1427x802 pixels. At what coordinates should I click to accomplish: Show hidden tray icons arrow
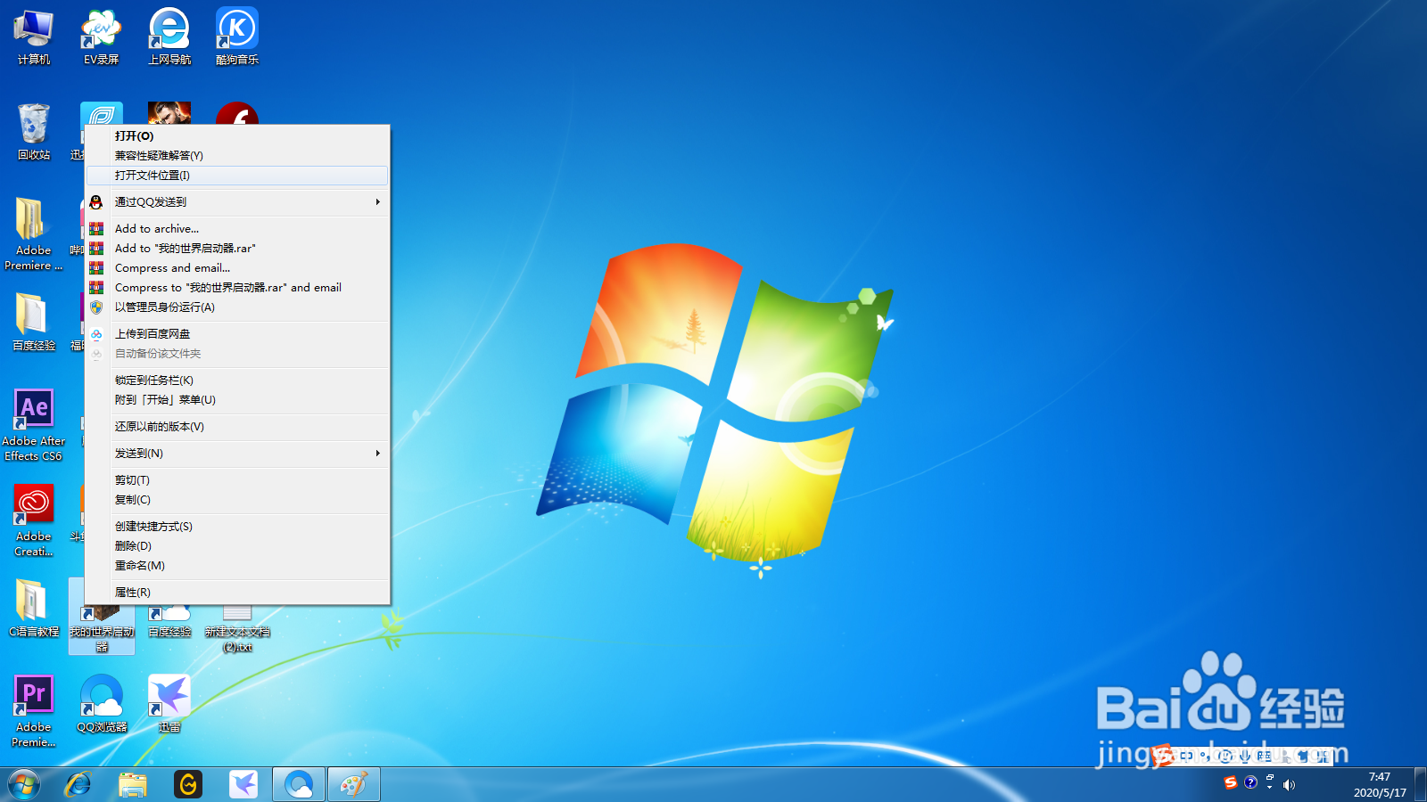point(1269,787)
